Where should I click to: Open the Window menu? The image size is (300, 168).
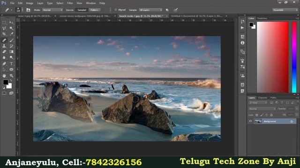[x=90, y=3]
